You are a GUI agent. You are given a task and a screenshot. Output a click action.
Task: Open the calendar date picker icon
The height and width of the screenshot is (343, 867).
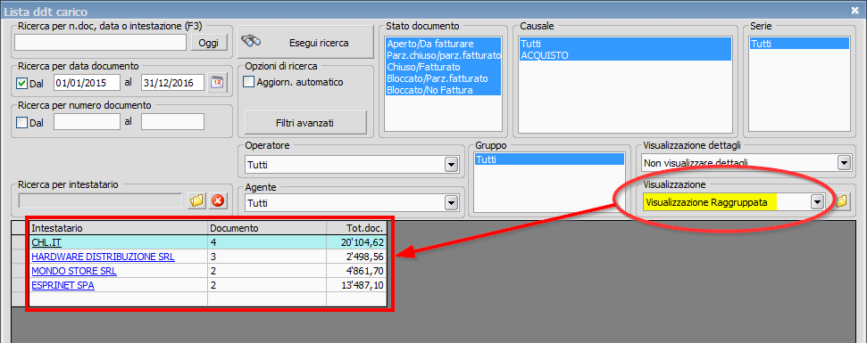tap(218, 83)
